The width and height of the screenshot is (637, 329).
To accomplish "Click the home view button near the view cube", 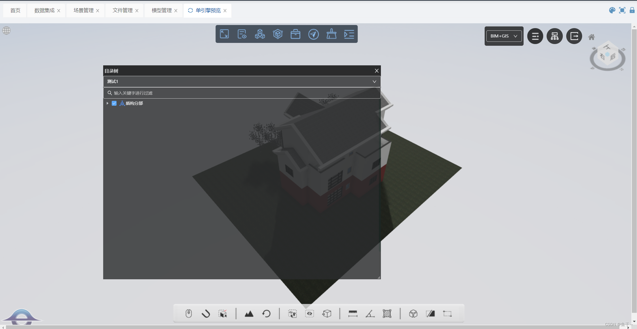I will point(592,37).
